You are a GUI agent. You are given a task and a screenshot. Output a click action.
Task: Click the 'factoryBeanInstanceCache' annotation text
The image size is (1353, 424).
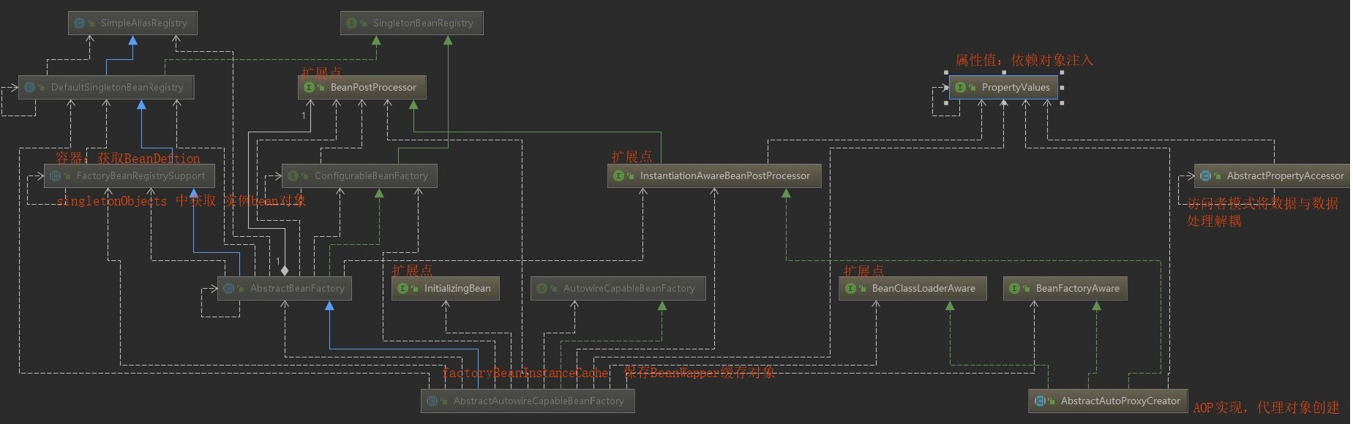pos(525,373)
